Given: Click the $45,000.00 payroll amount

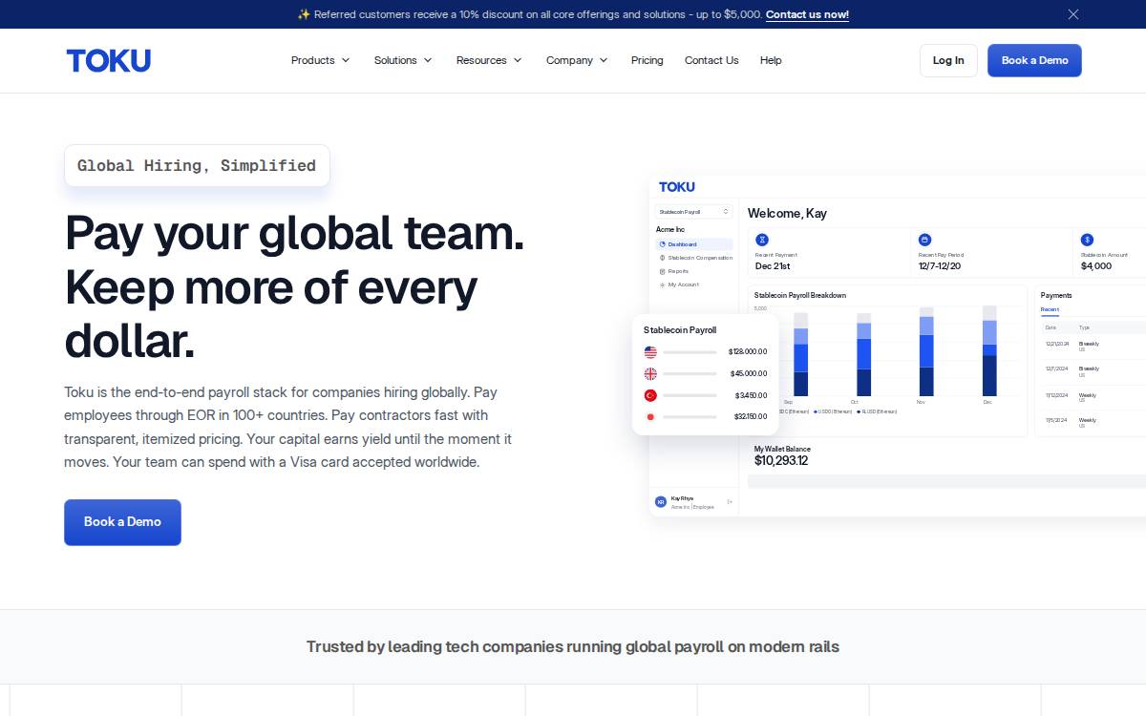Looking at the screenshot, I should 749,373.
